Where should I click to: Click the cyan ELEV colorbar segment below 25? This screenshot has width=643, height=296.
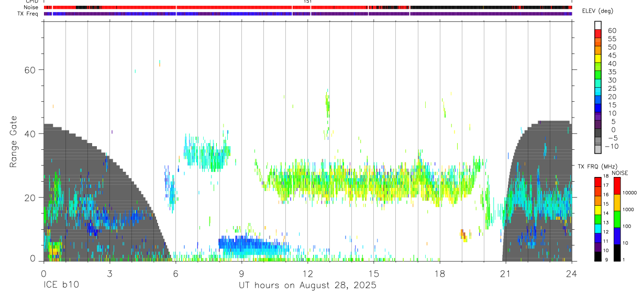598,91
